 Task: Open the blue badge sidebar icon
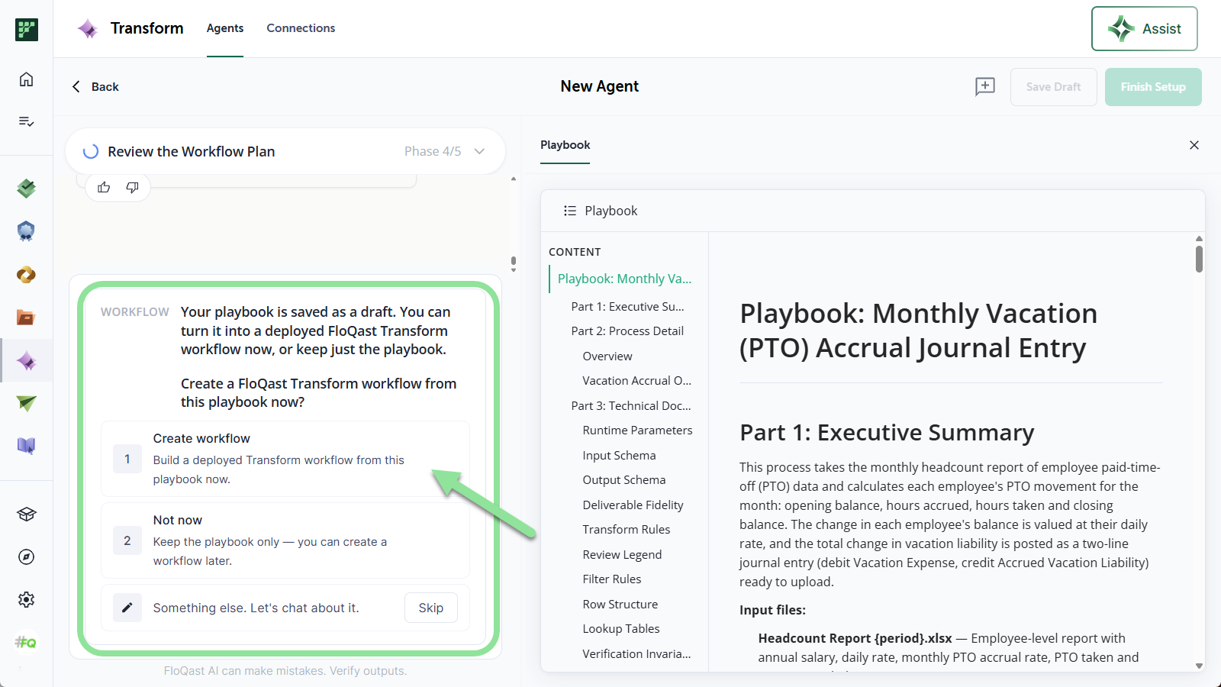tap(26, 231)
